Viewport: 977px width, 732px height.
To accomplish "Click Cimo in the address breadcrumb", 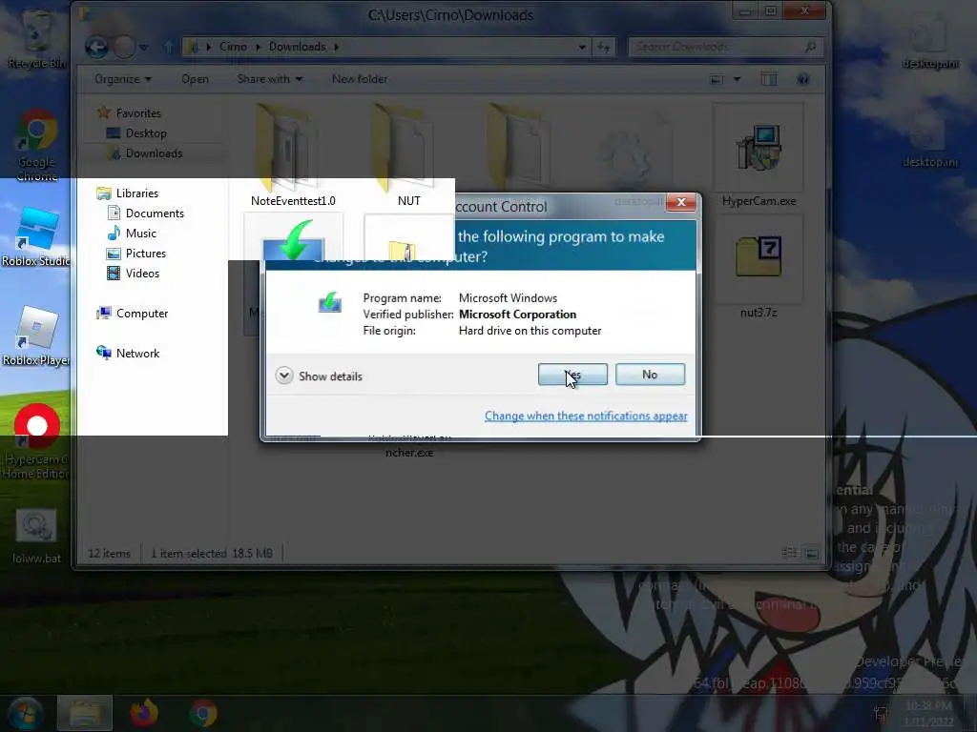I will click(x=233, y=47).
